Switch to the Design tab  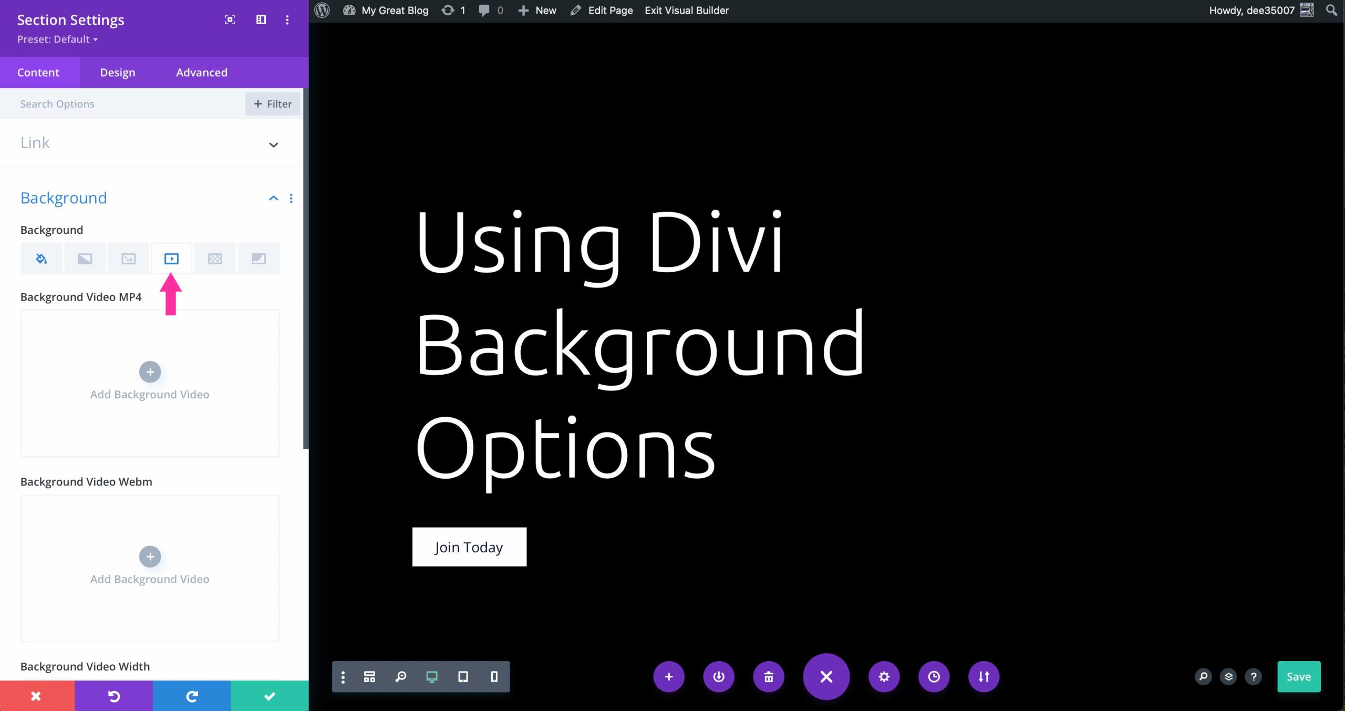click(117, 72)
